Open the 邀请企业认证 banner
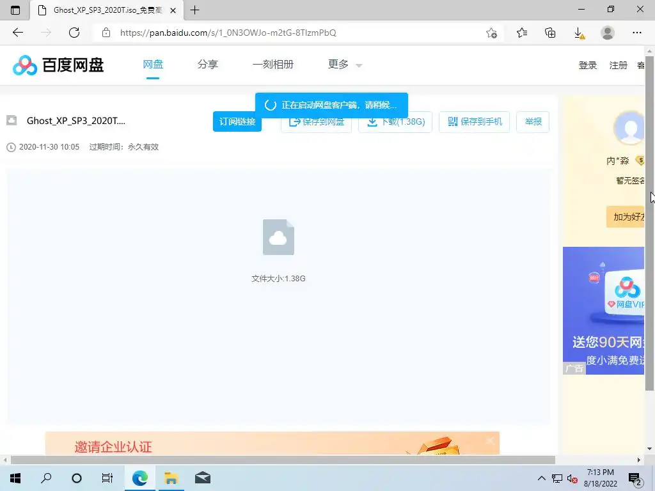655x491 pixels. (x=272, y=444)
